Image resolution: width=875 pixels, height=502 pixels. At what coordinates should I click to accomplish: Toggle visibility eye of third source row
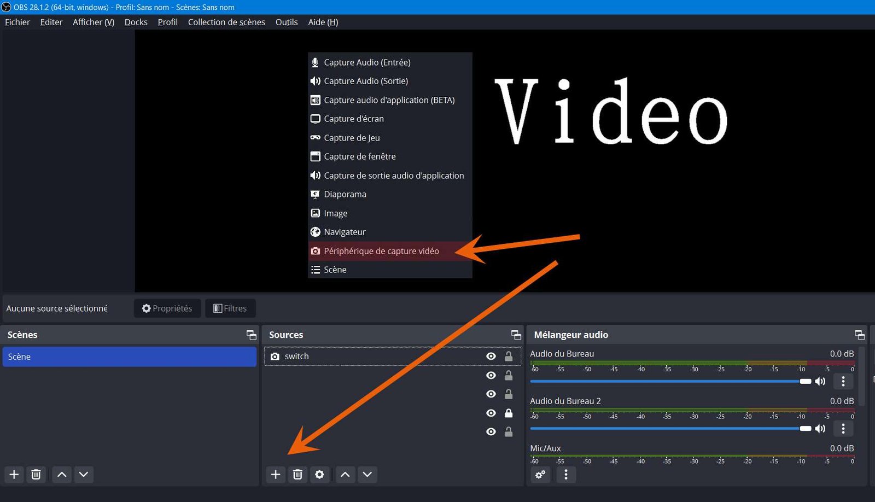click(x=491, y=394)
